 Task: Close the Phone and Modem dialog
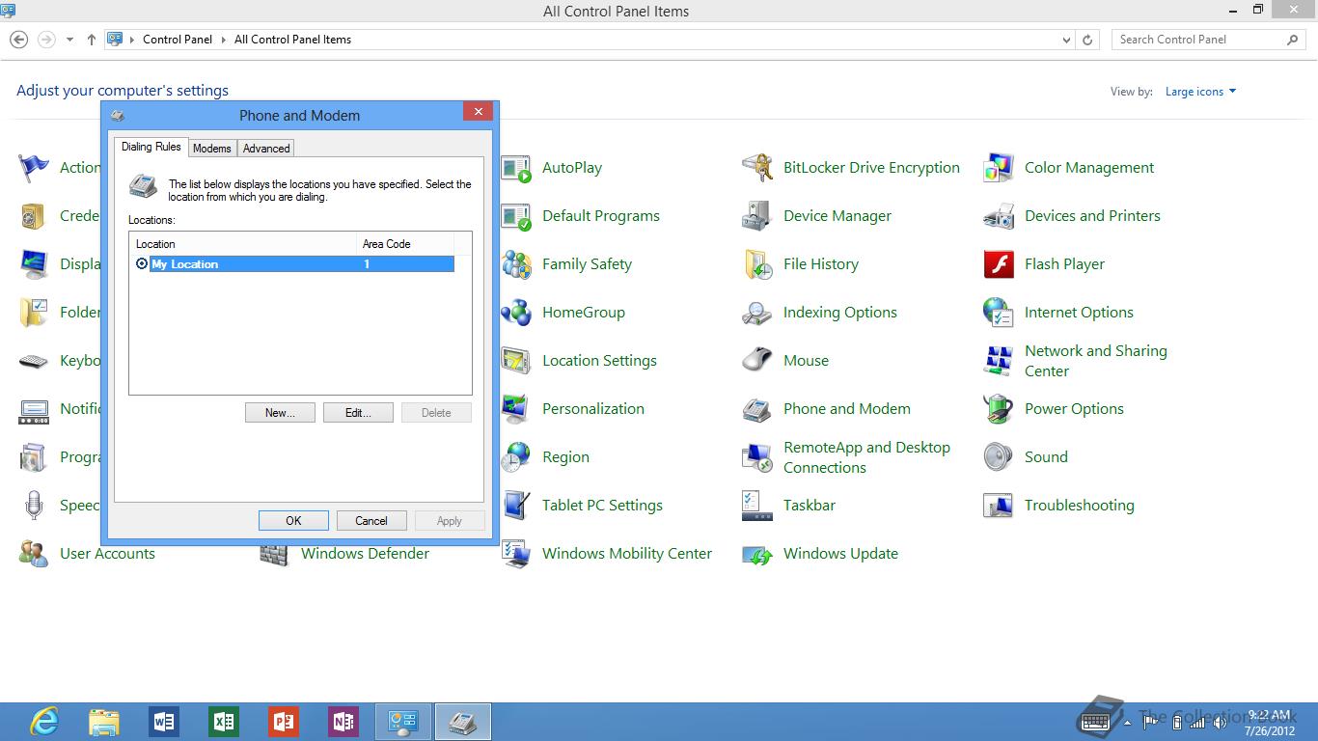(x=478, y=112)
